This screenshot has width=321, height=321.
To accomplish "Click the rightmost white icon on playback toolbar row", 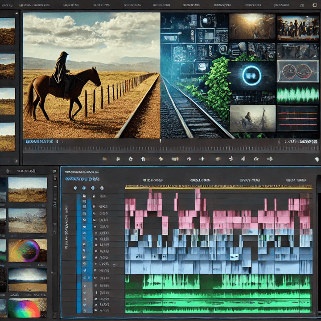I will click(317, 159).
